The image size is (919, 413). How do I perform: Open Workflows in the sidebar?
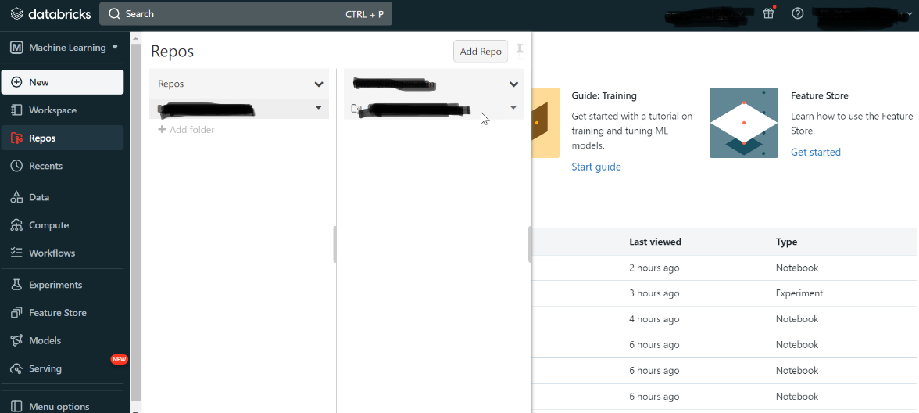[52, 253]
